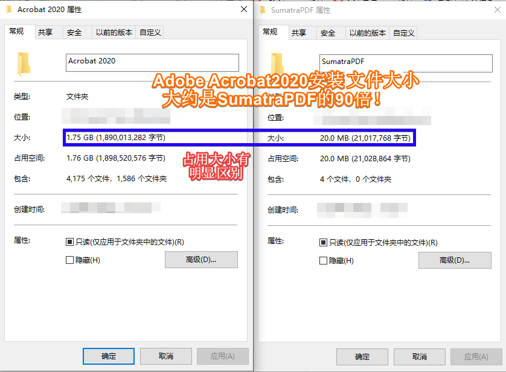This screenshot has height=372, width=506.
Task: Click the large folder icon in SumatraPDF properties
Action: [x=277, y=63]
